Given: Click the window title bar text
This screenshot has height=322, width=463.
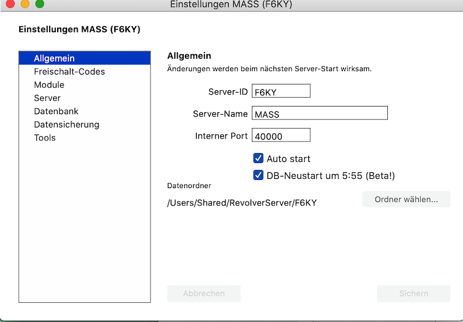Looking at the screenshot, I should [231, 5].
